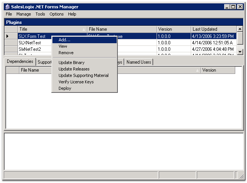247x183 pixels.
Task: Click the row selector beside SLXNetTest
Action: 11,43
